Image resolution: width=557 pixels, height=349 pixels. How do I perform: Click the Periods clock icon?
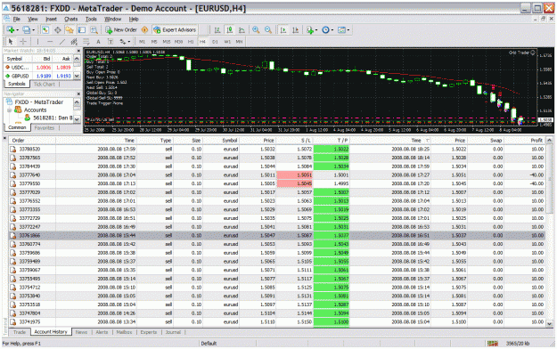[325, 30]
